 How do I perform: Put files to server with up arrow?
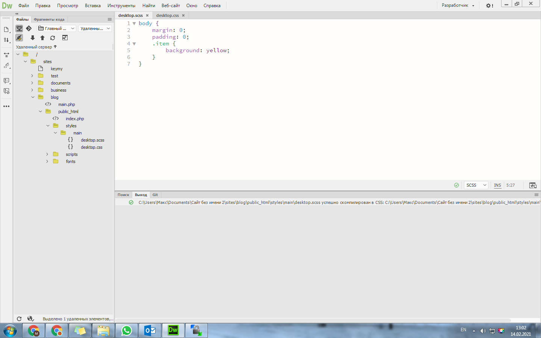point(42,38)
